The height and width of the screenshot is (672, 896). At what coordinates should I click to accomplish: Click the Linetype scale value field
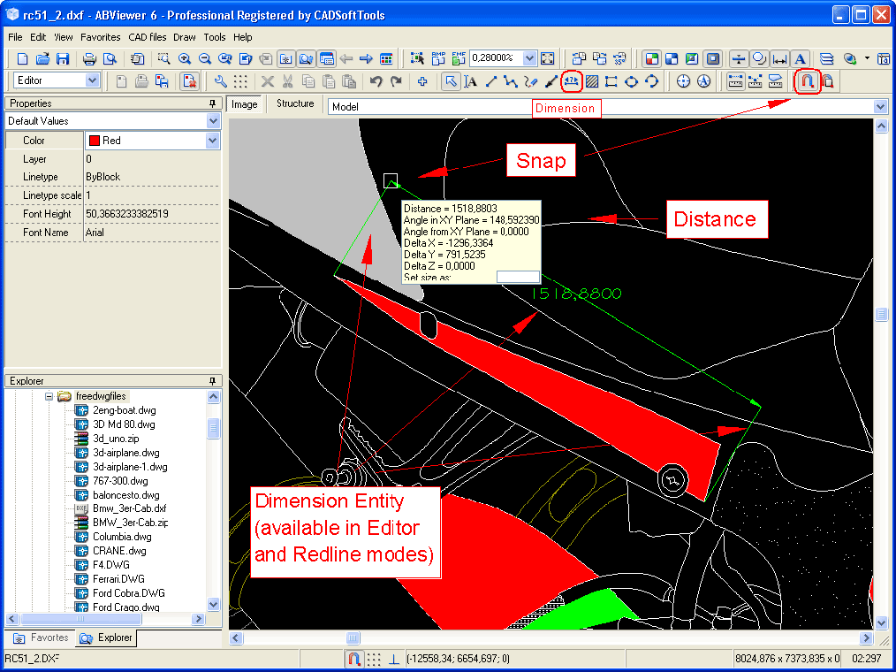[x=151, y=195]
